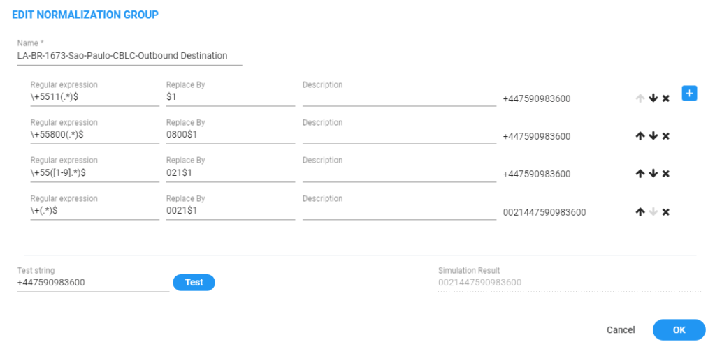Move the \+(.*)$ rule up
This screenshot has width=715, height=349.
[x=640, y=212]
